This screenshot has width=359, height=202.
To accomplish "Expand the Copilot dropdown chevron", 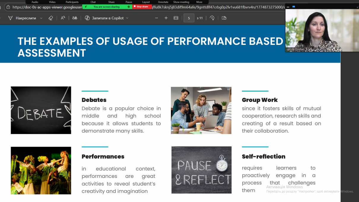I will click(127, 18).
